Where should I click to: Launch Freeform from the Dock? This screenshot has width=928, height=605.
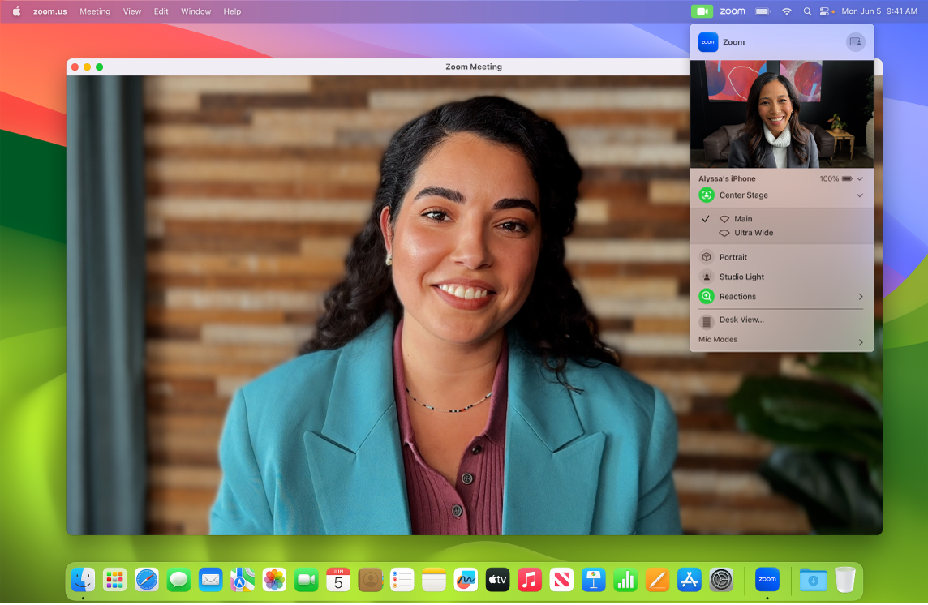466,580
